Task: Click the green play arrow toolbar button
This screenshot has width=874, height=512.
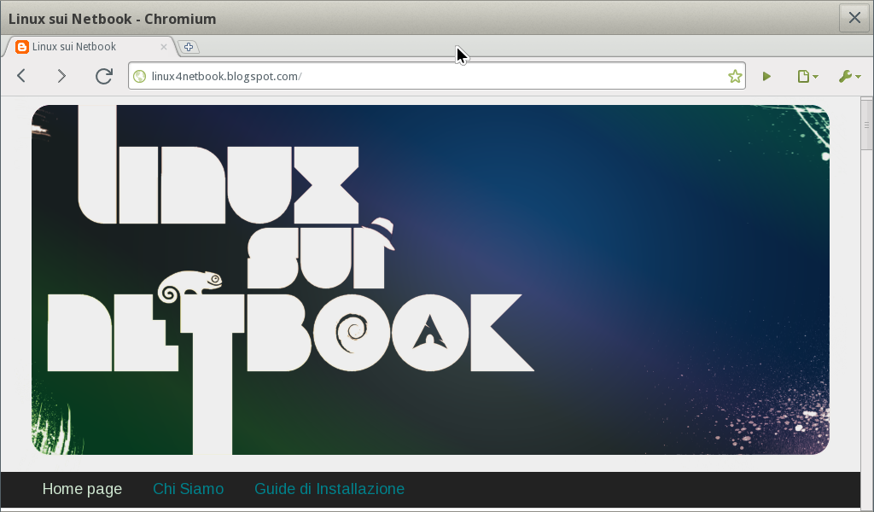Action: pyautogui.click(x=766, y=76)
